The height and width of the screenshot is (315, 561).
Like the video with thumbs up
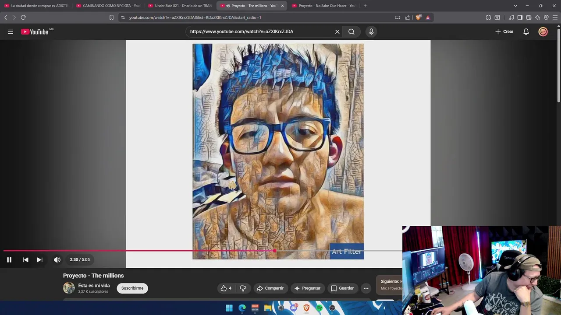226,288
